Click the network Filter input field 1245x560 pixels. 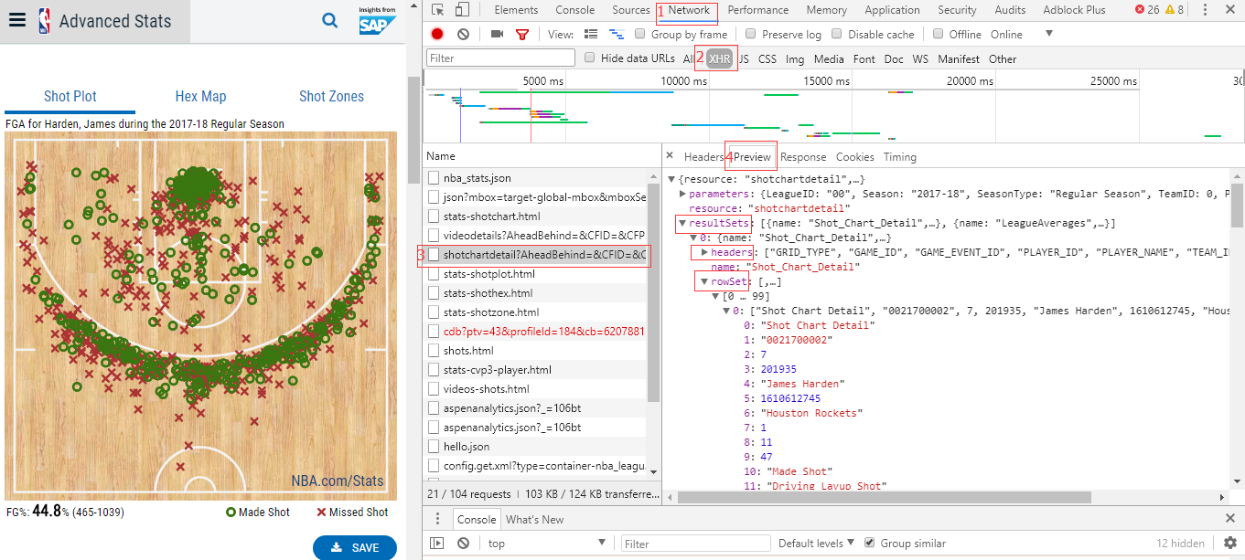[500, 58]
